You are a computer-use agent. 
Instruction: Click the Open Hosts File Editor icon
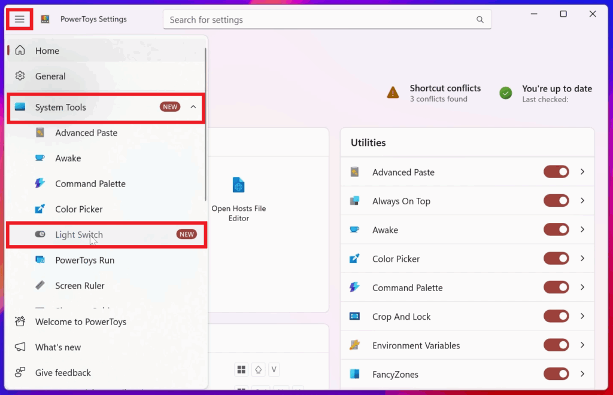[x=238, y=185]
